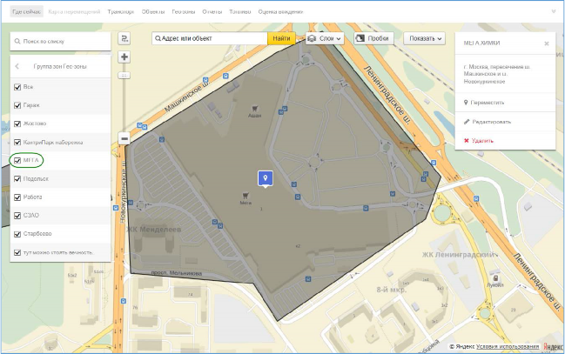The height and width of the screenshot is (354, 565).
Task: Click the 8-й мкр. map label
Action: tap(391, 290)
